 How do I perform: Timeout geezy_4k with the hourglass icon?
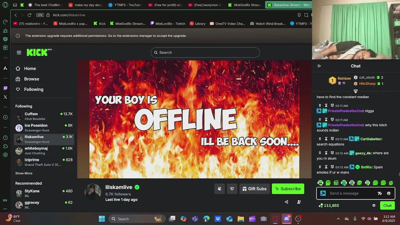326,153
